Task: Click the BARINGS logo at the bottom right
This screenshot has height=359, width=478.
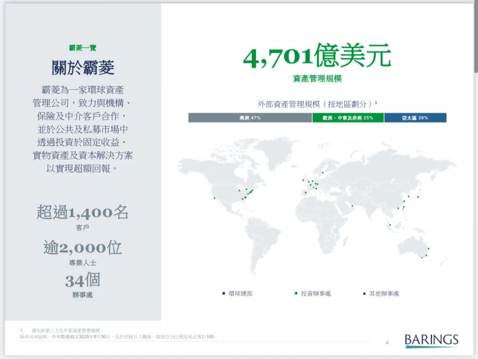Action: tap(431, 340)
